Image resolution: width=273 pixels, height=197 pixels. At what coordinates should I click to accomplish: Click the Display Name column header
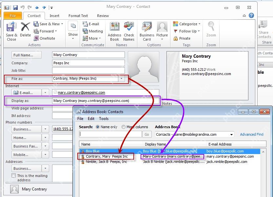point(175,144)
